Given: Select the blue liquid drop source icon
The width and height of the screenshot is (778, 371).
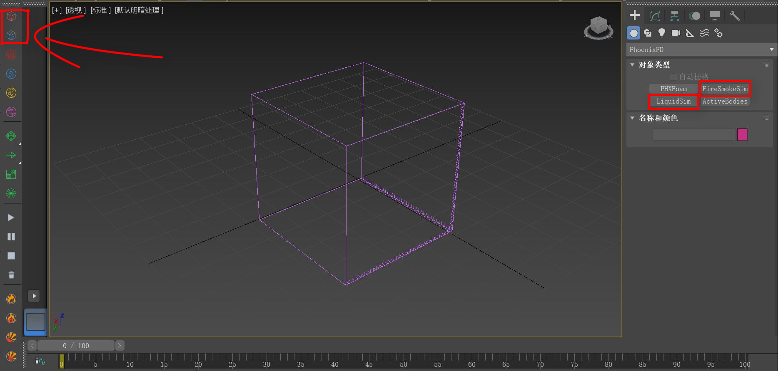Looking at the screenshot, I should [11, 74].
